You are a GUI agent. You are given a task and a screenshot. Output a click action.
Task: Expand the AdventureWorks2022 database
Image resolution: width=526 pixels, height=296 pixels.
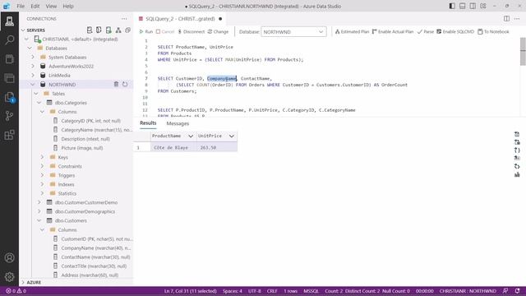(33, 66)
